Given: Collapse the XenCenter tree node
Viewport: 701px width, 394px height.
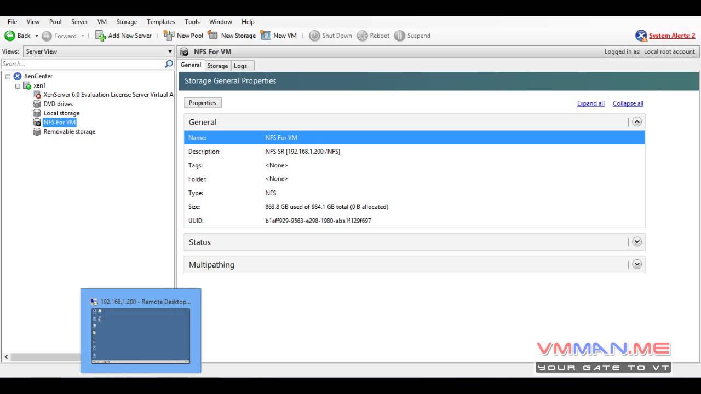Looking at the screenshot, I should [8, 77].
